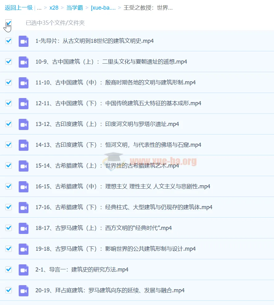Image resolution: width=274 pixels, height=305 pixels.
Task: Click video icon for 20-19 拜占庭建筑 file
Action: coord(24,290)
